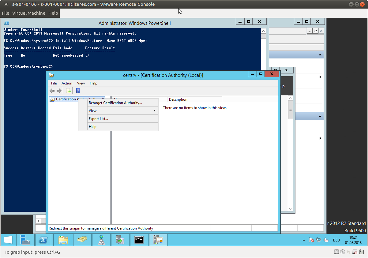Click the VMware CD/DVD status icon
This screenshot has height=258, width=368.
point(343,252)
